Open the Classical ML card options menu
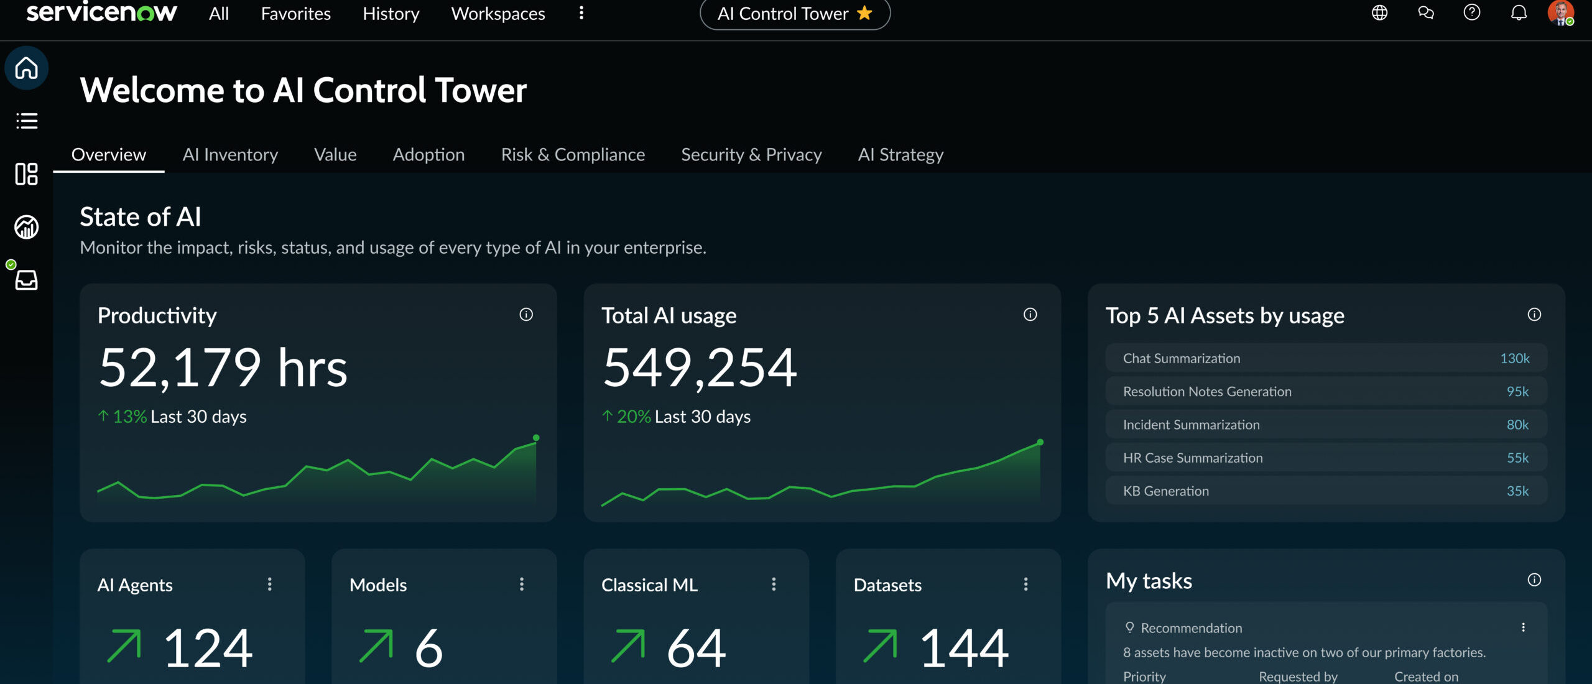1592x684 pixels. [774, 584]
